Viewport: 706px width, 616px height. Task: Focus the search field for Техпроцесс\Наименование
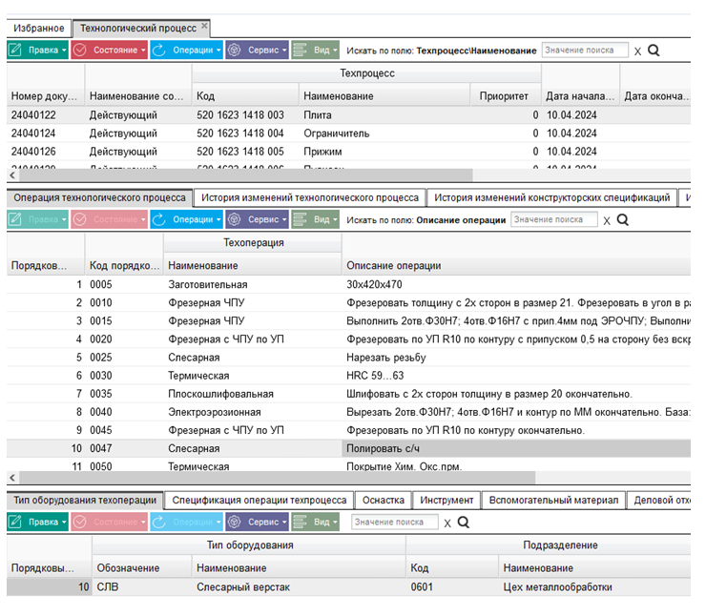(585, 50)
